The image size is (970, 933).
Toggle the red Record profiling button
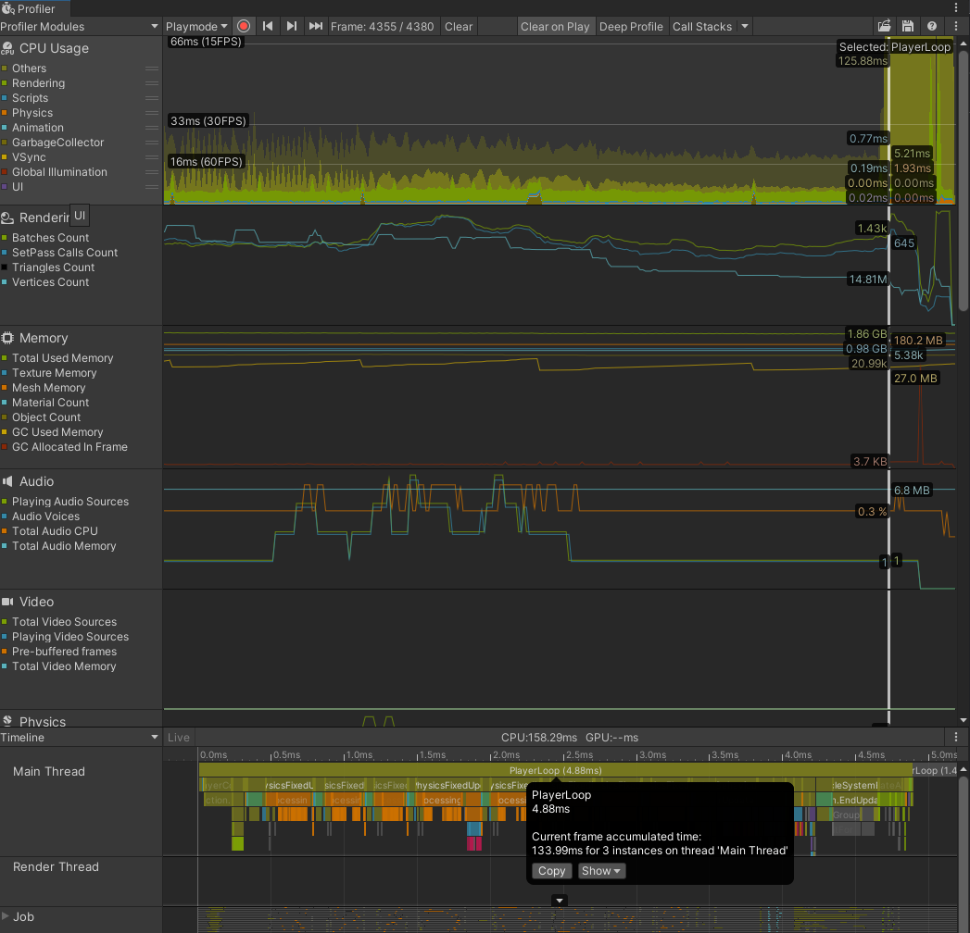244,27
